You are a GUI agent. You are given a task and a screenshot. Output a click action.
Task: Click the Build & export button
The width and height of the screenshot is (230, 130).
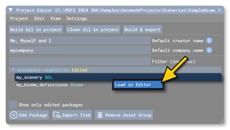[142, 30]
